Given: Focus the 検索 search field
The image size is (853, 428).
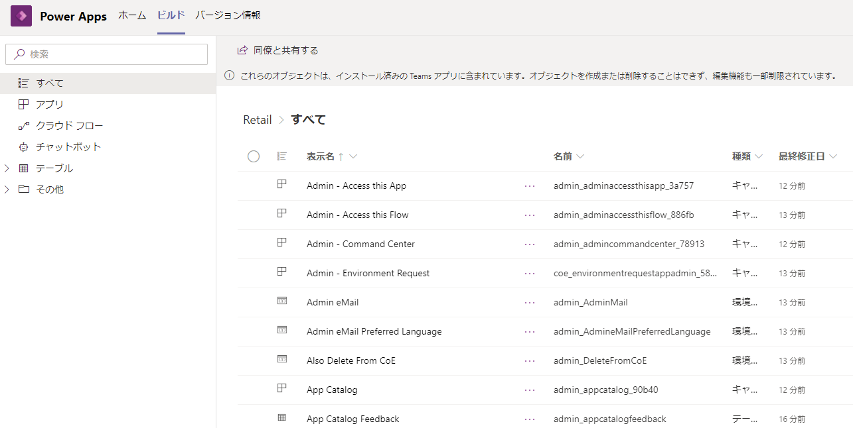Looking at the screenshot, I should click(106, 54).
